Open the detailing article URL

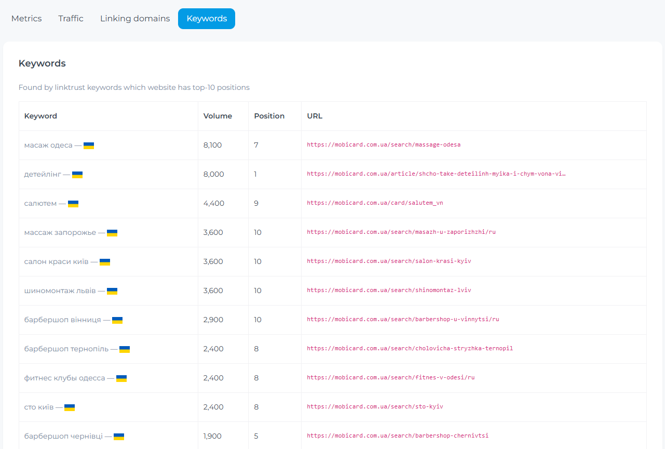(x=436, y=174)
